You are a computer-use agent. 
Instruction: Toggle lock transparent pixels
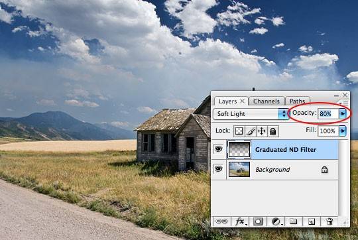[x=239, y=131]
